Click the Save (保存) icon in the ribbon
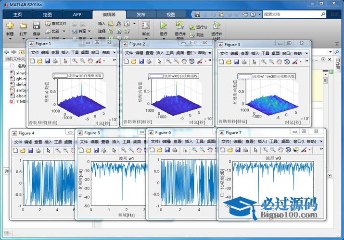The height and width of the screenshot is (240, 344). click(x=36, y=25)
